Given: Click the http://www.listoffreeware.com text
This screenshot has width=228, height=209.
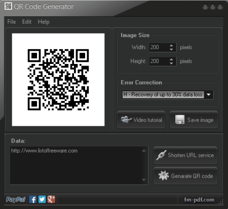Looking at the screenshot, I should pos(45,151).
